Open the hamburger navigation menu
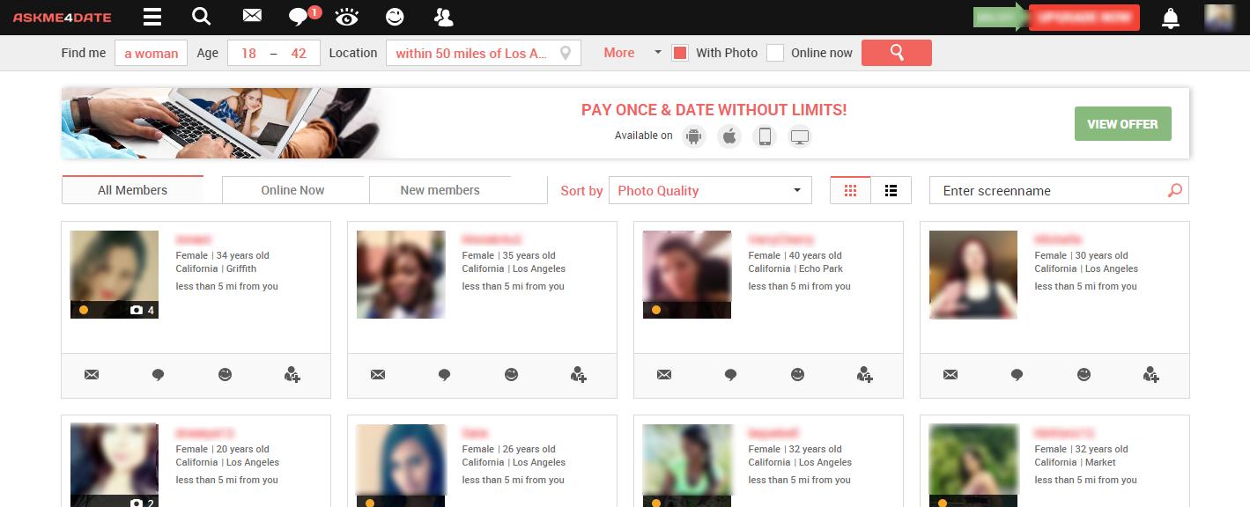1250x507 pixels. pyautogui.click(x=151, y=17)
